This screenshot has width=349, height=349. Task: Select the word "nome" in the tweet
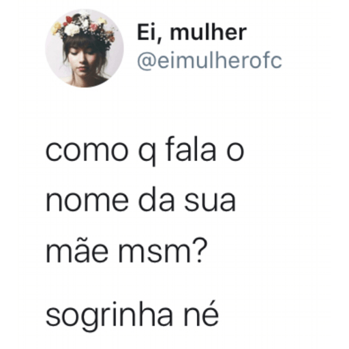click(87, 202)
